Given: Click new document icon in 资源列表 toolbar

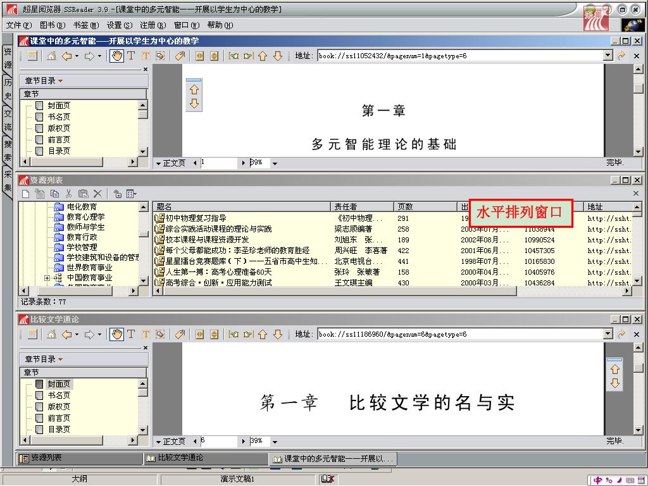Looking at the screenshot, I should [25, 194].
